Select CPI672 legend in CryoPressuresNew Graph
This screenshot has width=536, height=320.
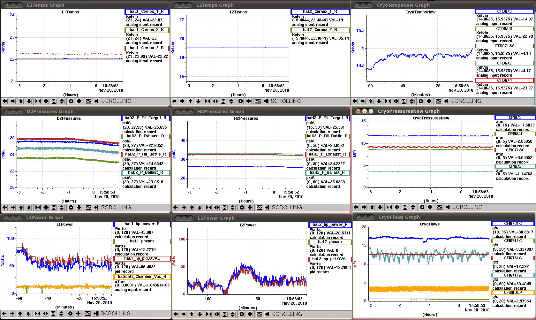(x=515, y=166)
